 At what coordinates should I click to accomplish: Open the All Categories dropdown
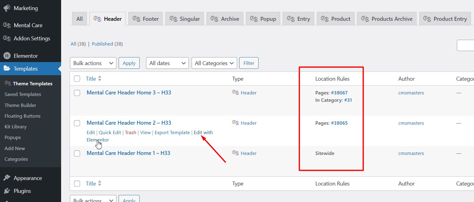pyautogui.click(x=214, y=63)
